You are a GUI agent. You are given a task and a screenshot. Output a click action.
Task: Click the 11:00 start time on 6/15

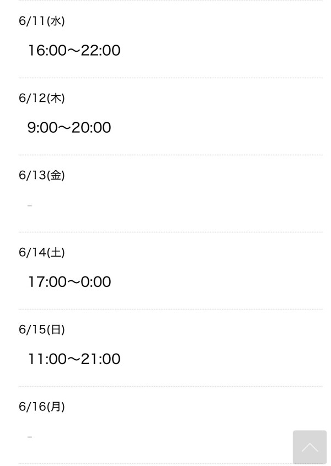point(47,359)
